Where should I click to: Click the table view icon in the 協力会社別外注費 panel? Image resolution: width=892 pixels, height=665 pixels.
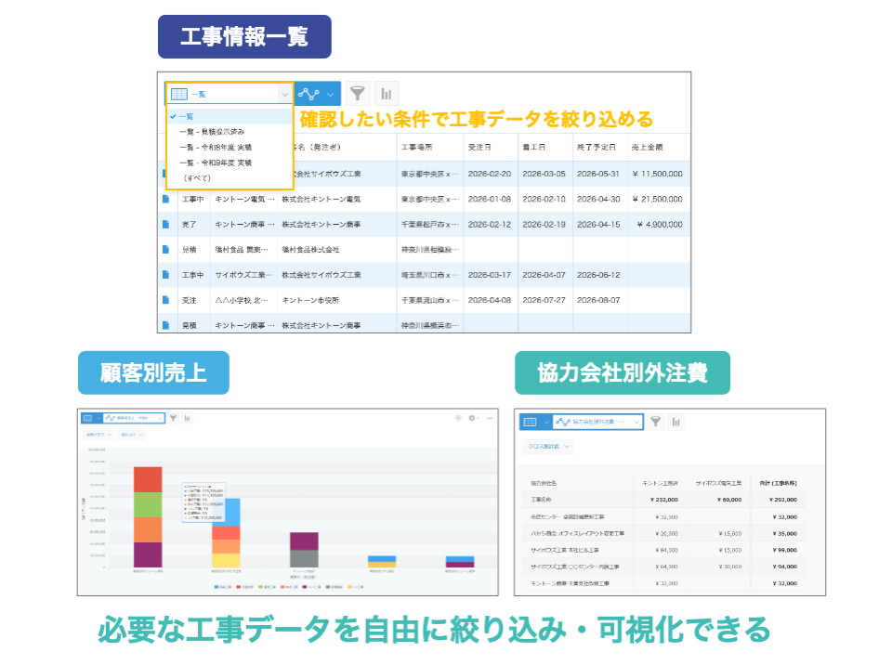coord(530,422)
